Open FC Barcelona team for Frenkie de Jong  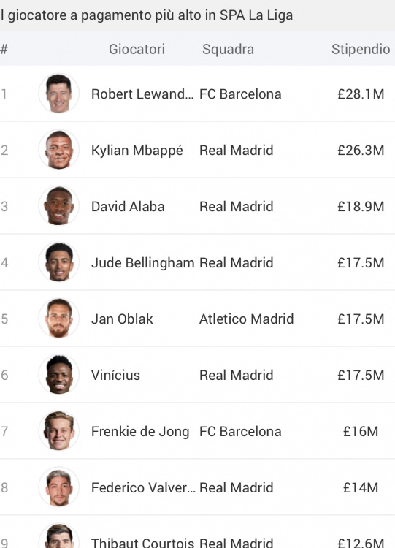[240, 431]
